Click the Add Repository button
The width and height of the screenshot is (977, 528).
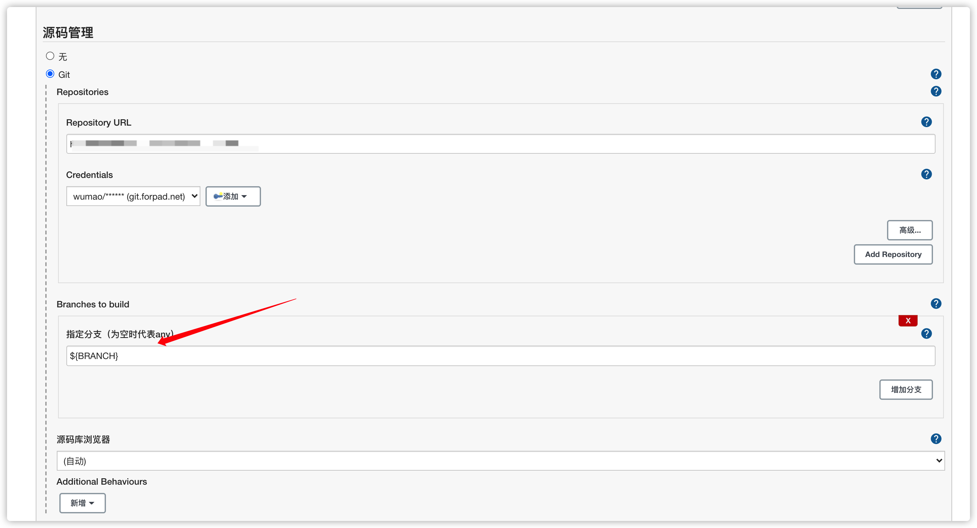tap(893, 254)
